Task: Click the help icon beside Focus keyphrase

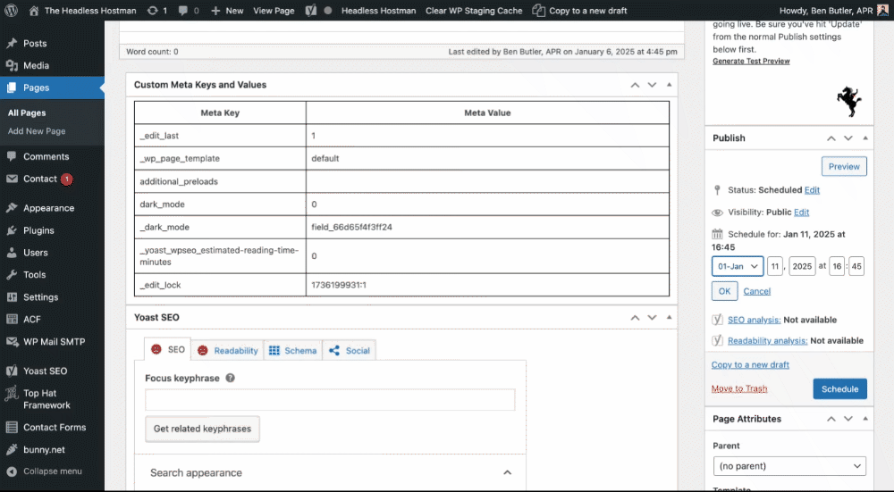Action: click(x=230, y=378)
